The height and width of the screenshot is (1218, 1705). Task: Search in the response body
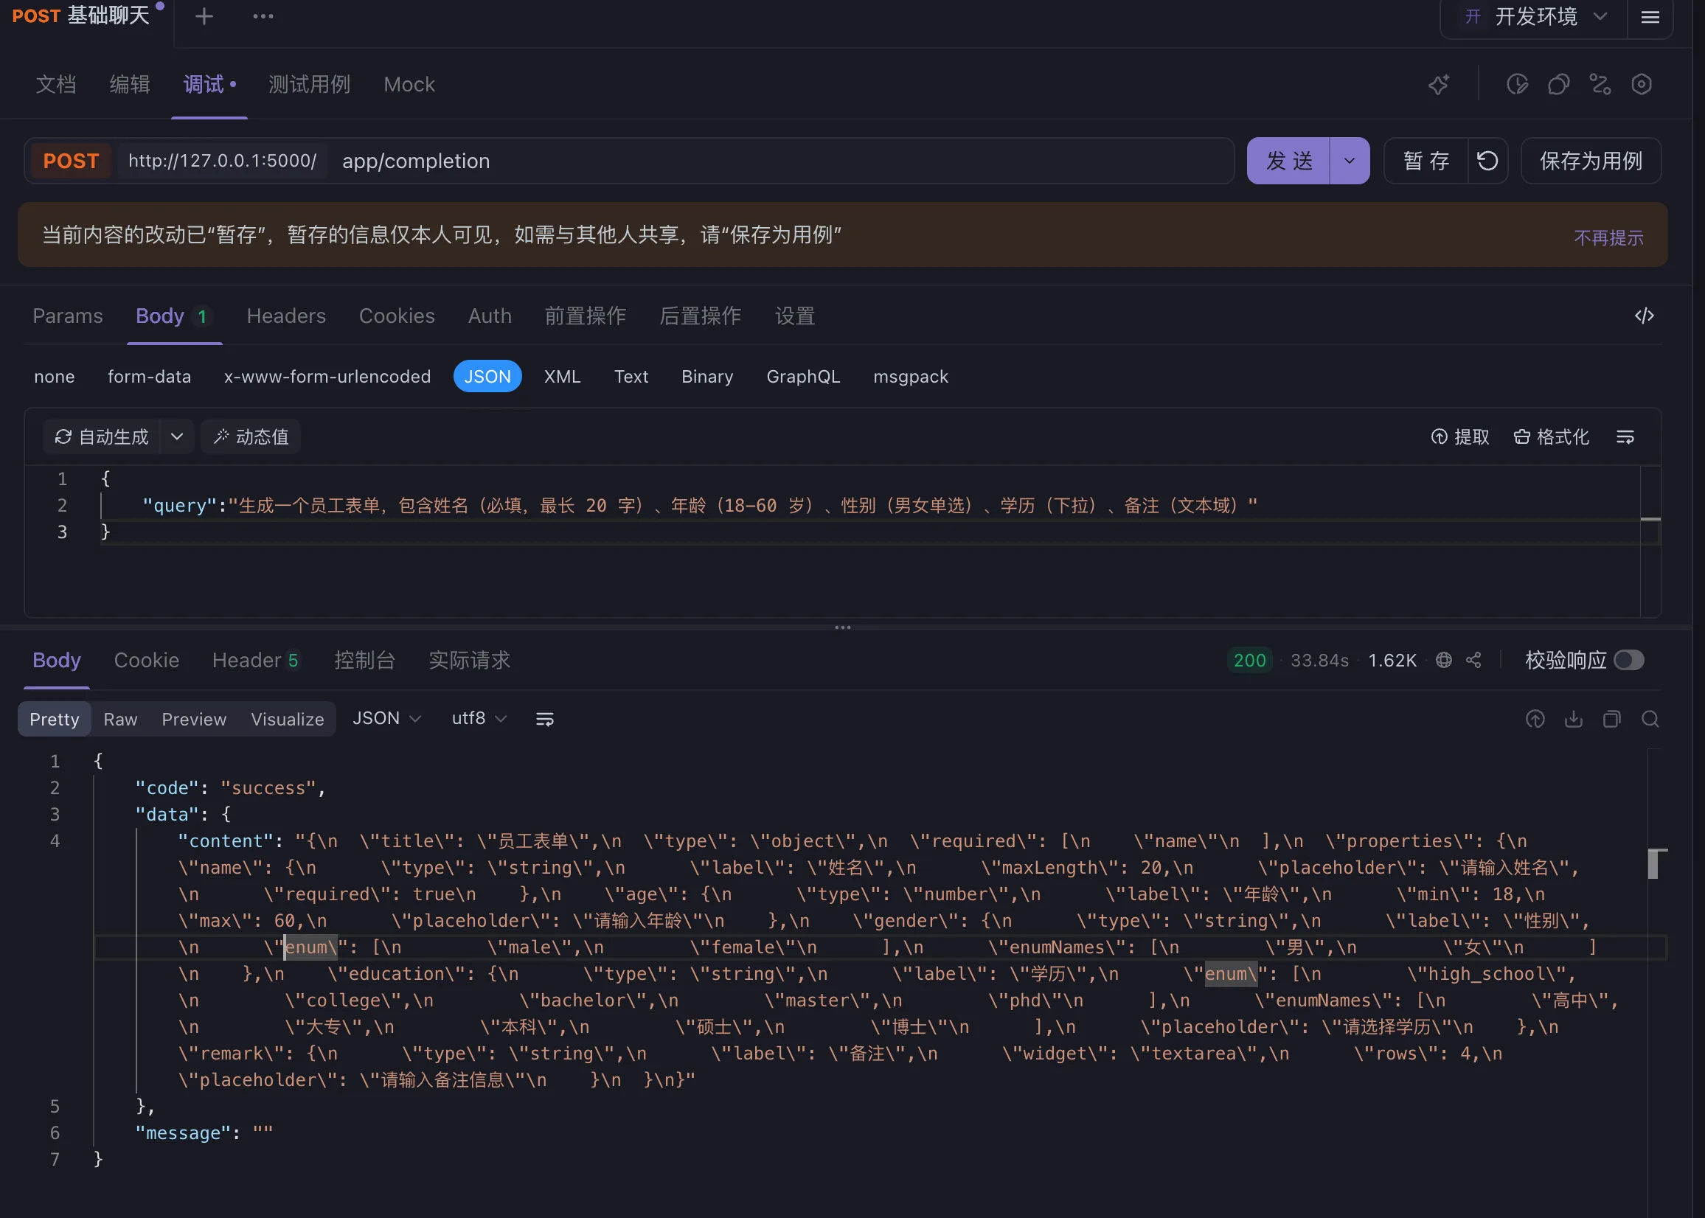pos(1650,720)
